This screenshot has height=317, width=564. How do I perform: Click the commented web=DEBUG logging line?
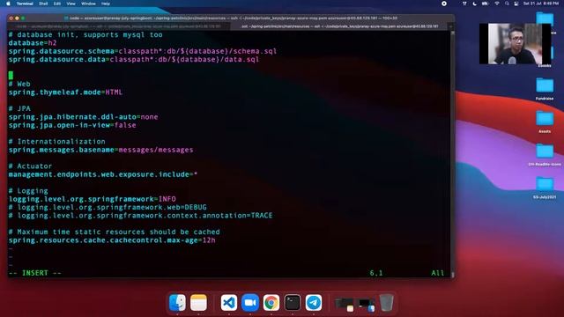point(108,207)
